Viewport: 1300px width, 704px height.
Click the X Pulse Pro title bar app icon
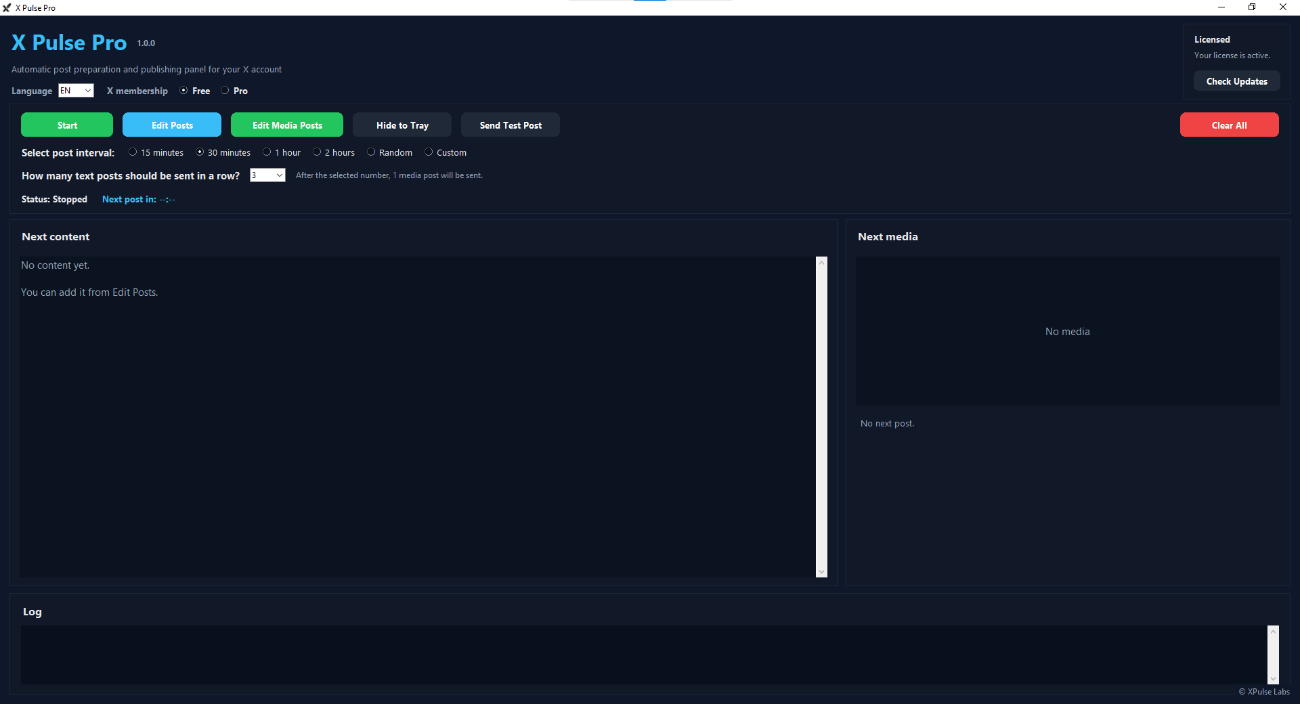[x=7, y=7]
